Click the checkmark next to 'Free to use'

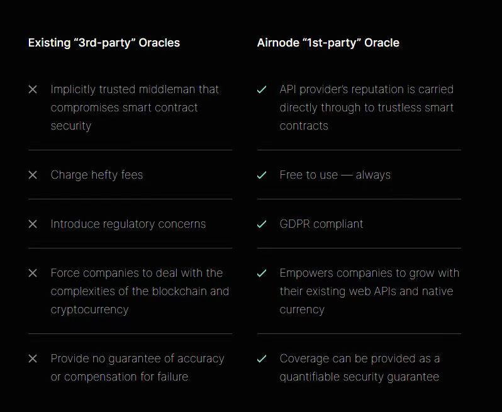tap(262, 175)
